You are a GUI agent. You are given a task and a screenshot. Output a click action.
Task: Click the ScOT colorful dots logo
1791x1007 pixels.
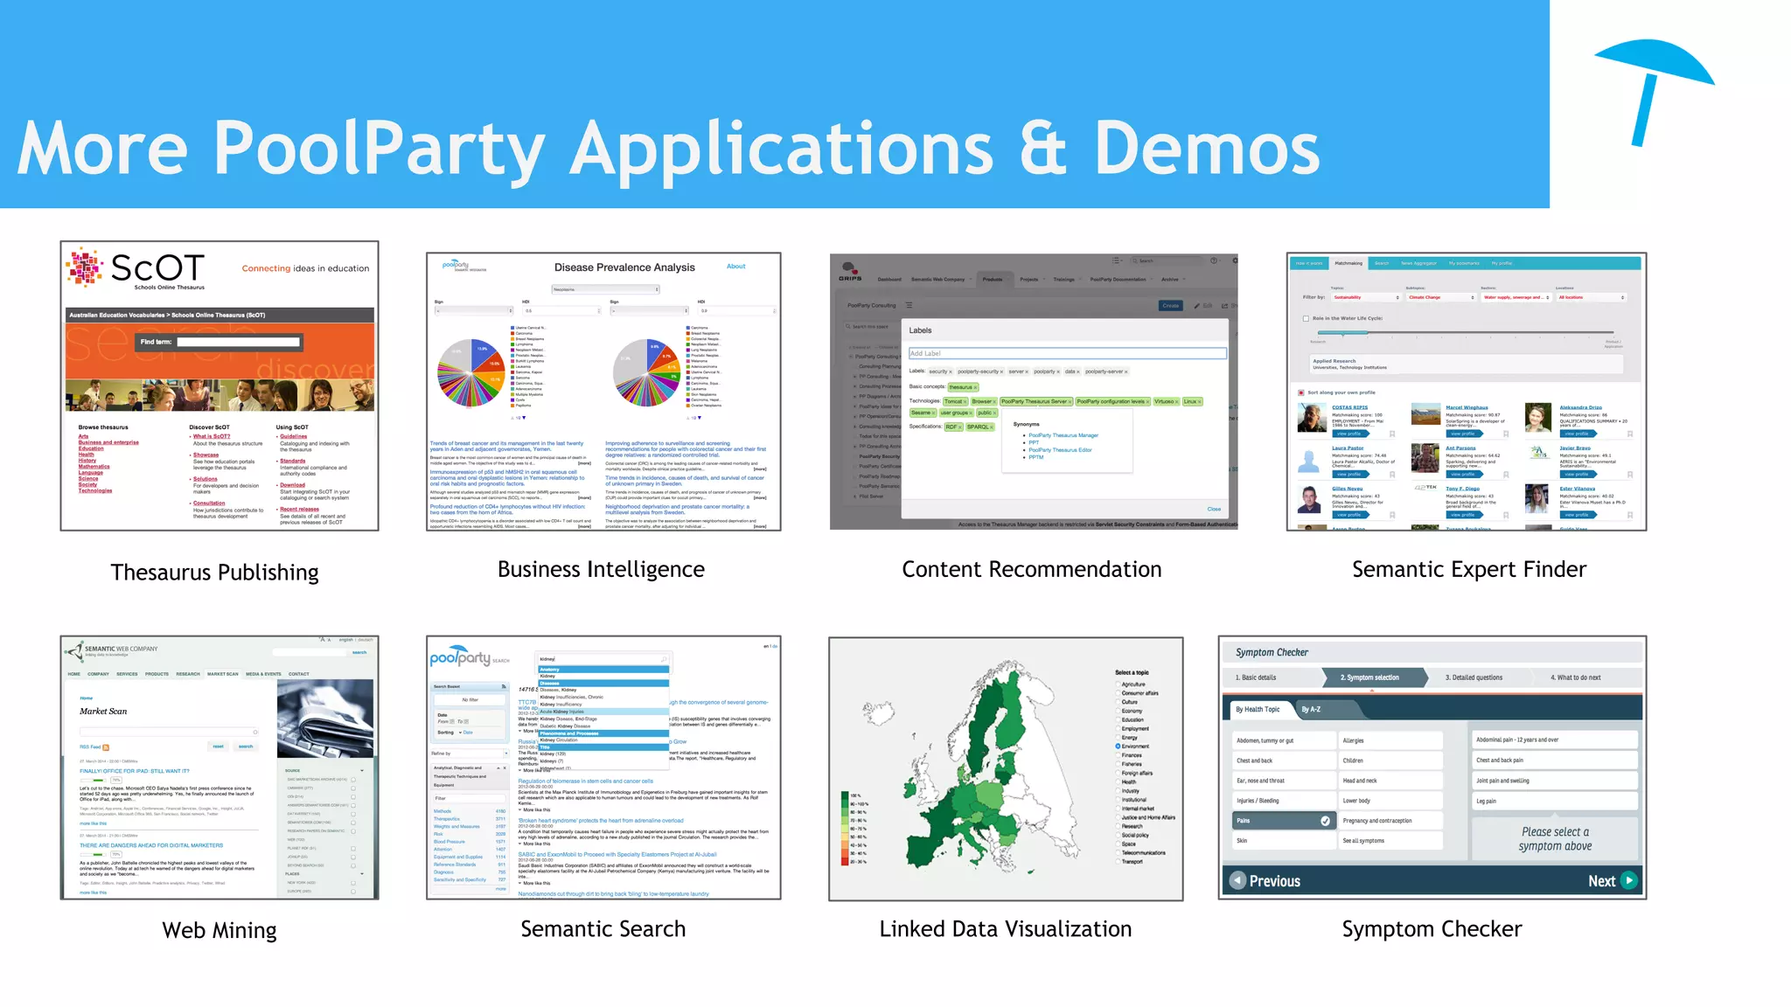[x=85, y=267]
